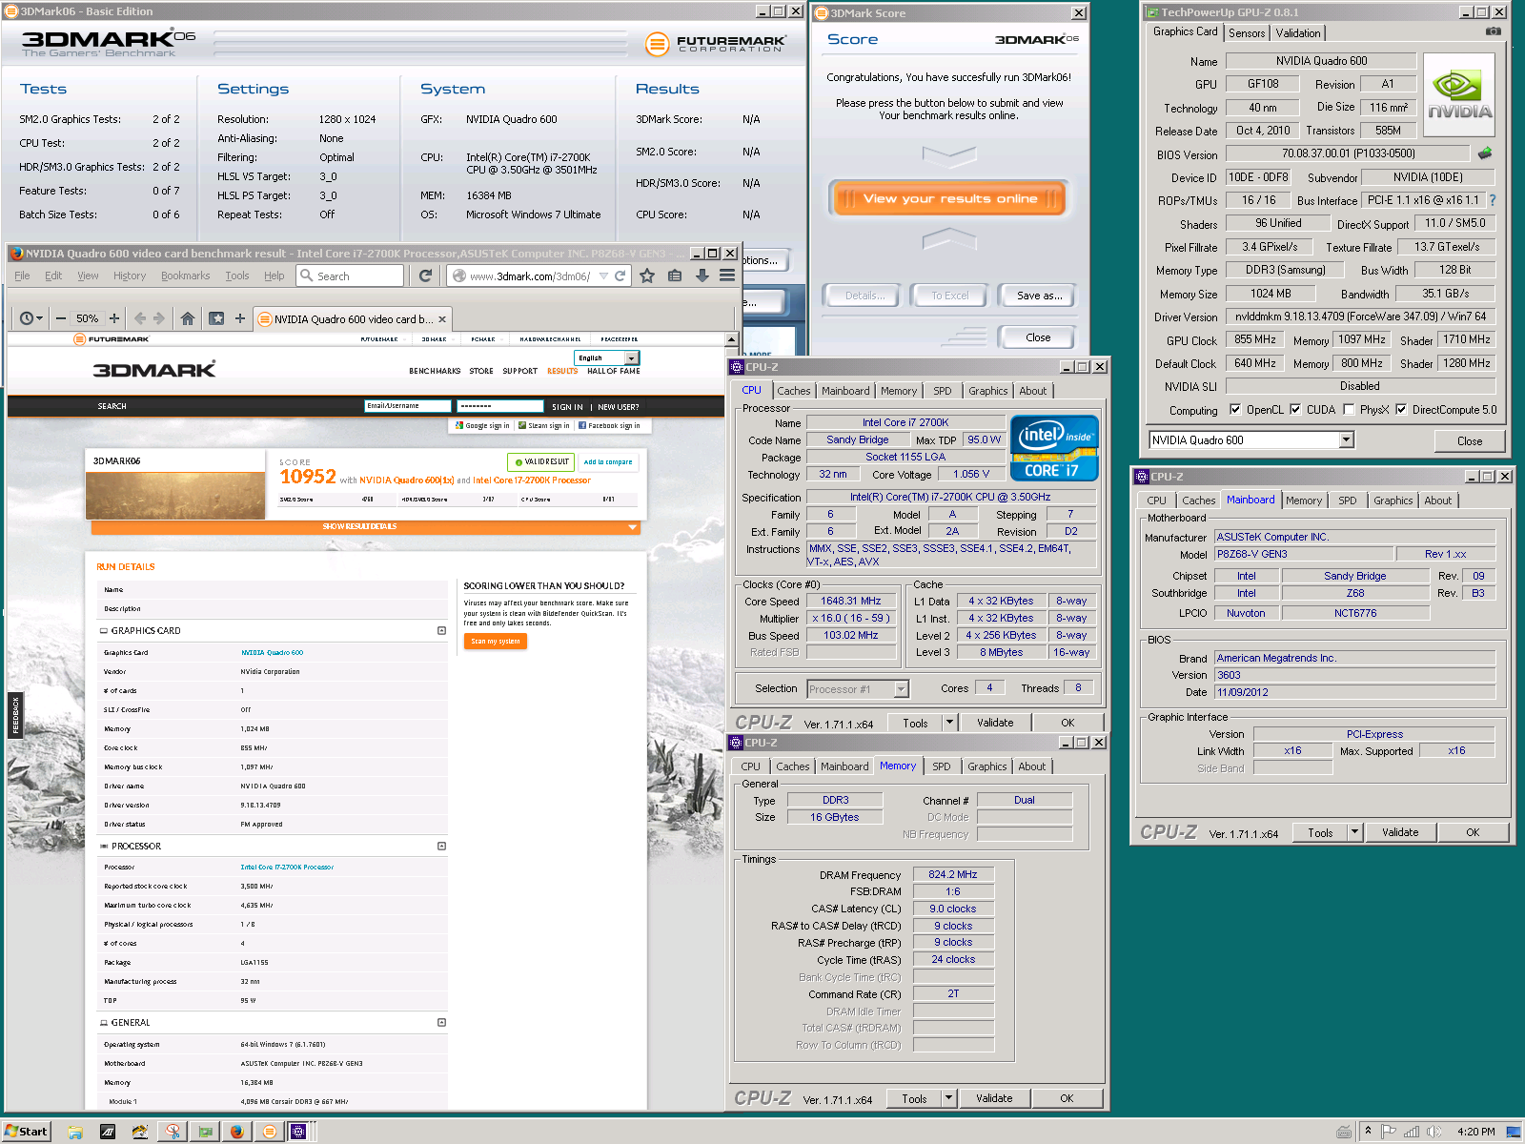Open the Firefox bookmarks list icon
Viewport: 1525px width, 1144px height.
(x=675, y=276)
